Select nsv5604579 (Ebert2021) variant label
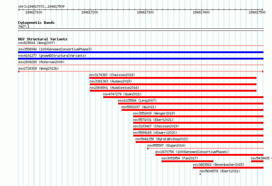Image resolution: width=272 pixels, height=186 pixels. coord(220,171)
